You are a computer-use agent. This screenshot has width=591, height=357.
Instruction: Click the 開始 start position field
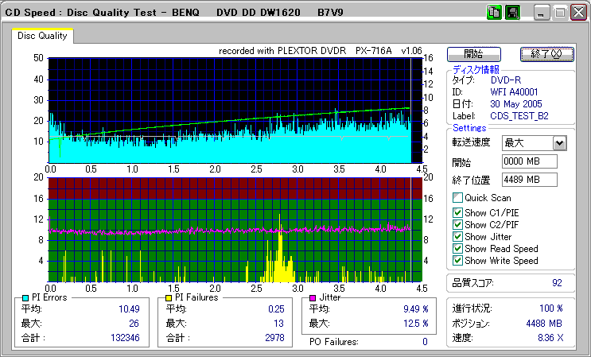point(530,162)
